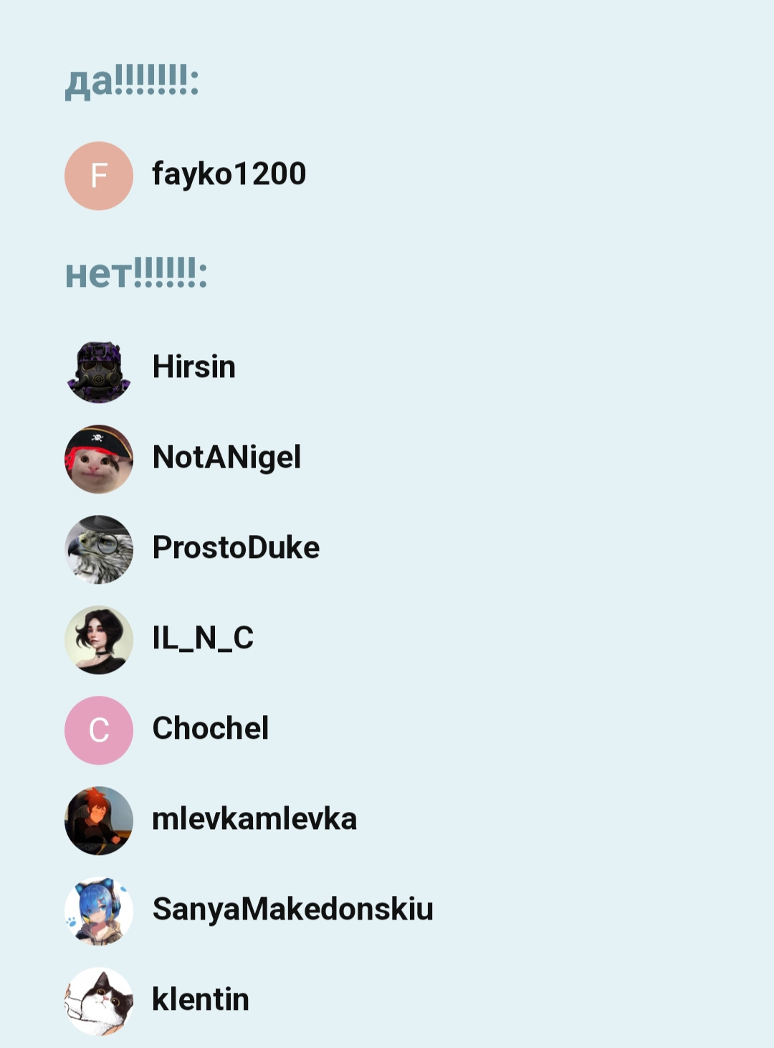Viewport: 774px width, 1048px height.
Task: Open Chochel username entry
Action: (x=211, y=728)
